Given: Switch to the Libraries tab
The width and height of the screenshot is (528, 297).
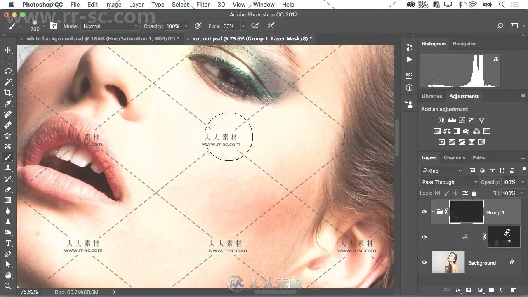Looking at the screenshot, I should [431, 96].
